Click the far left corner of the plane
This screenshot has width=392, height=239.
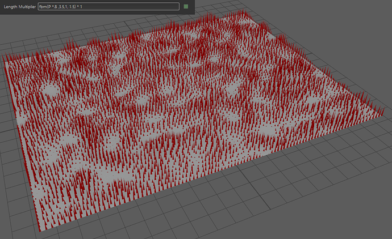point(6,59)
